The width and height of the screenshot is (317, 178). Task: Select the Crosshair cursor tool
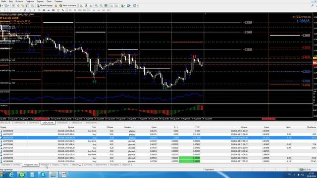(x=4, y=10)
